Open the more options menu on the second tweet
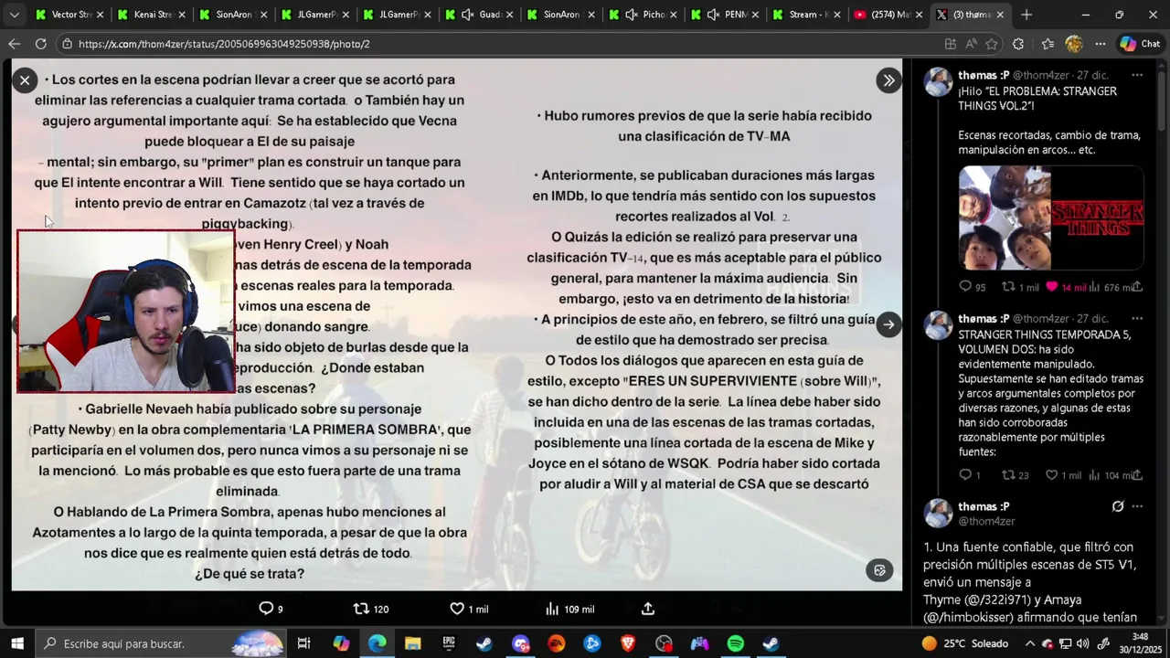 [1137, 318]
